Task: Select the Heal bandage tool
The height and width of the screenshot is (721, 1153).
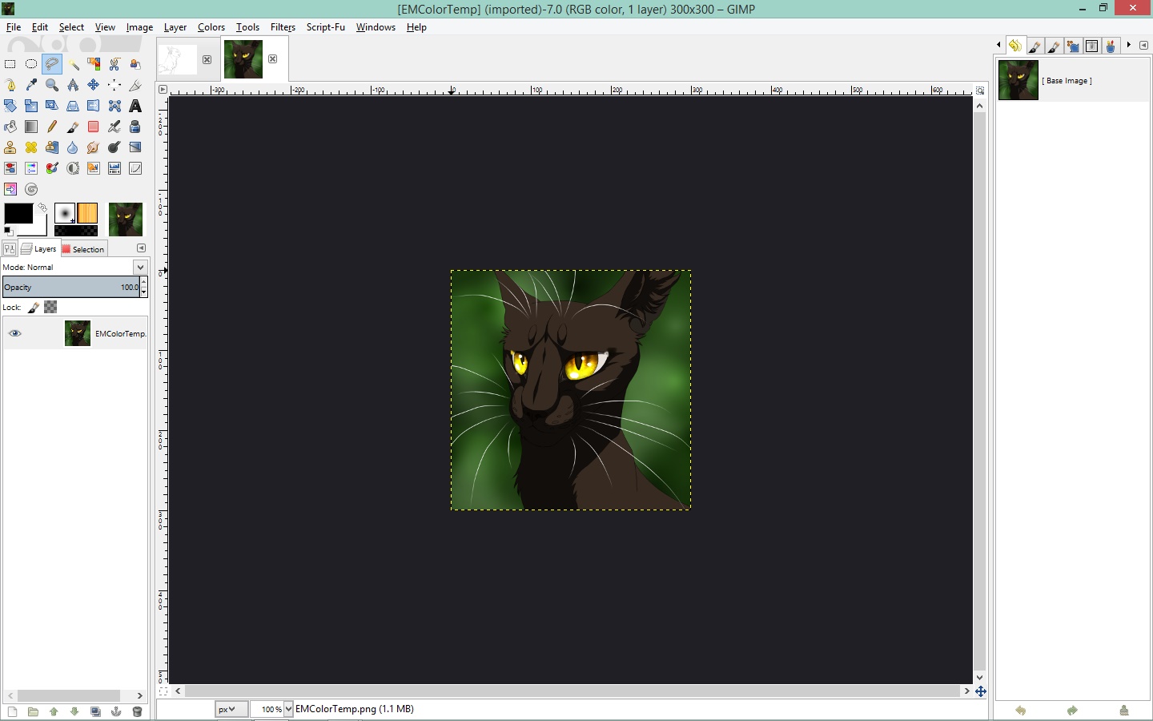Action: [x=31, y=147]
